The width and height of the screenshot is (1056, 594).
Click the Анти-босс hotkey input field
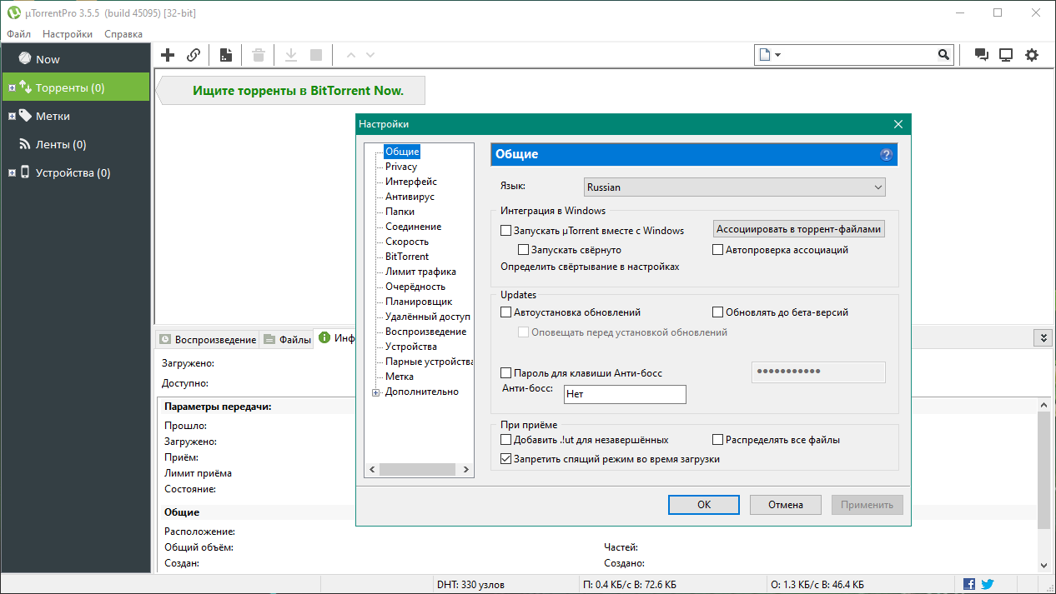(625, 394)
